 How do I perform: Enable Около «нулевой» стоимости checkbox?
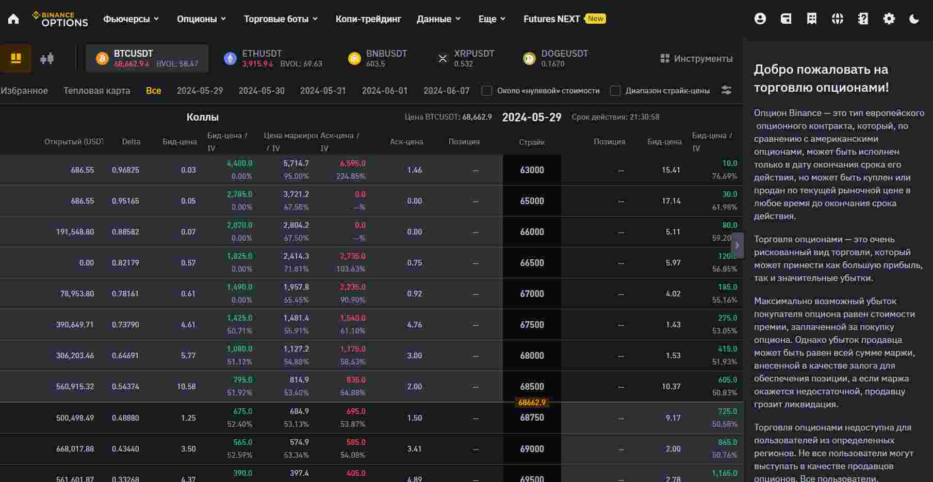(x=487, y=91)
